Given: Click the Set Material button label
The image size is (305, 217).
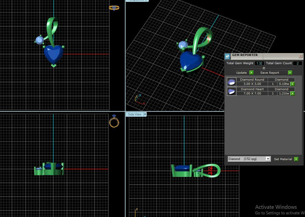Looking at the screenshot, I should click(x=283, y=159).
